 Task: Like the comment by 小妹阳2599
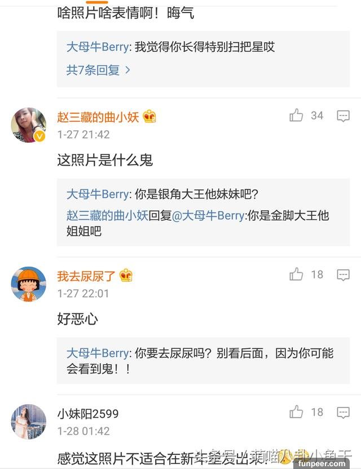297,412
